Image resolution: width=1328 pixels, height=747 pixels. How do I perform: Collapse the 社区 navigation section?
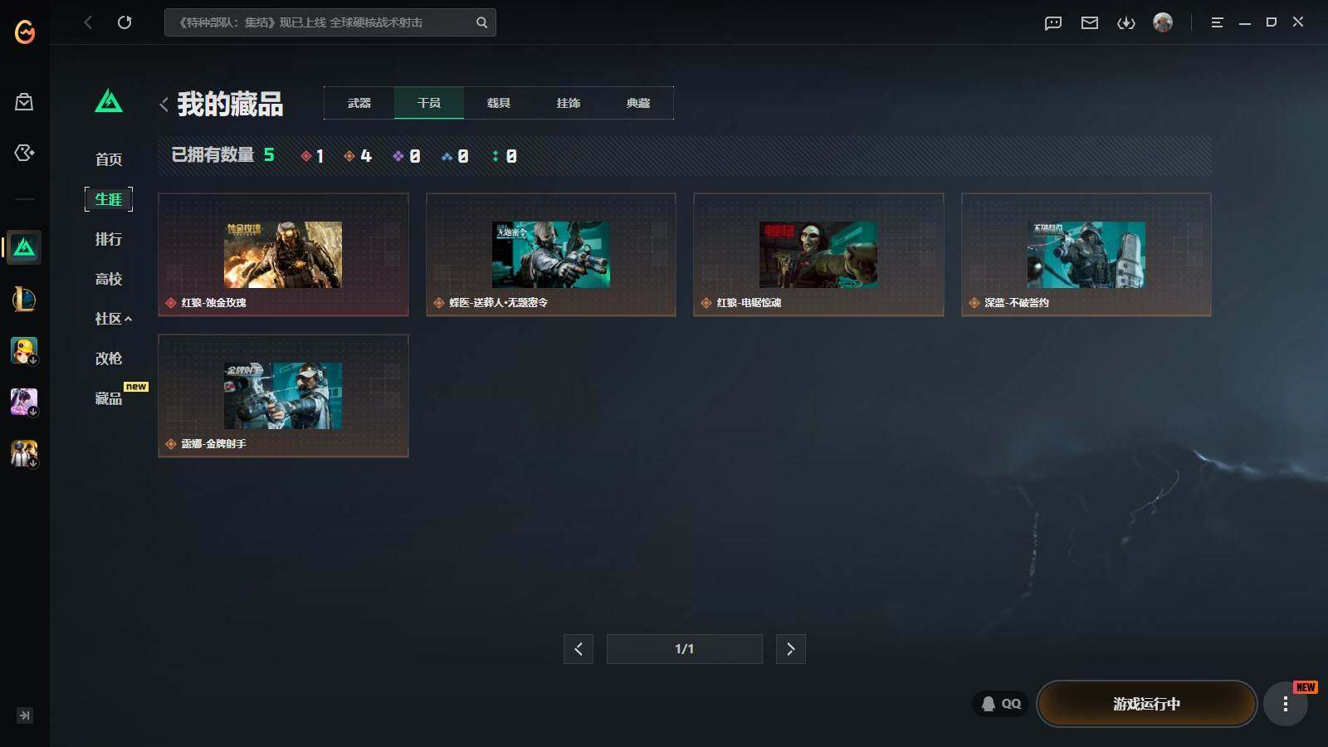[113, 319]
